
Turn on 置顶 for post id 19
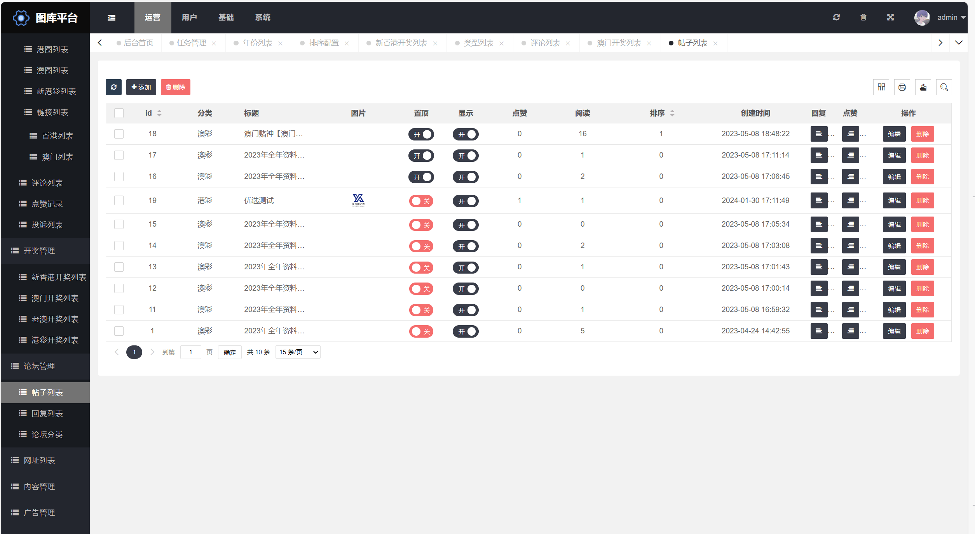click(421, 201)
